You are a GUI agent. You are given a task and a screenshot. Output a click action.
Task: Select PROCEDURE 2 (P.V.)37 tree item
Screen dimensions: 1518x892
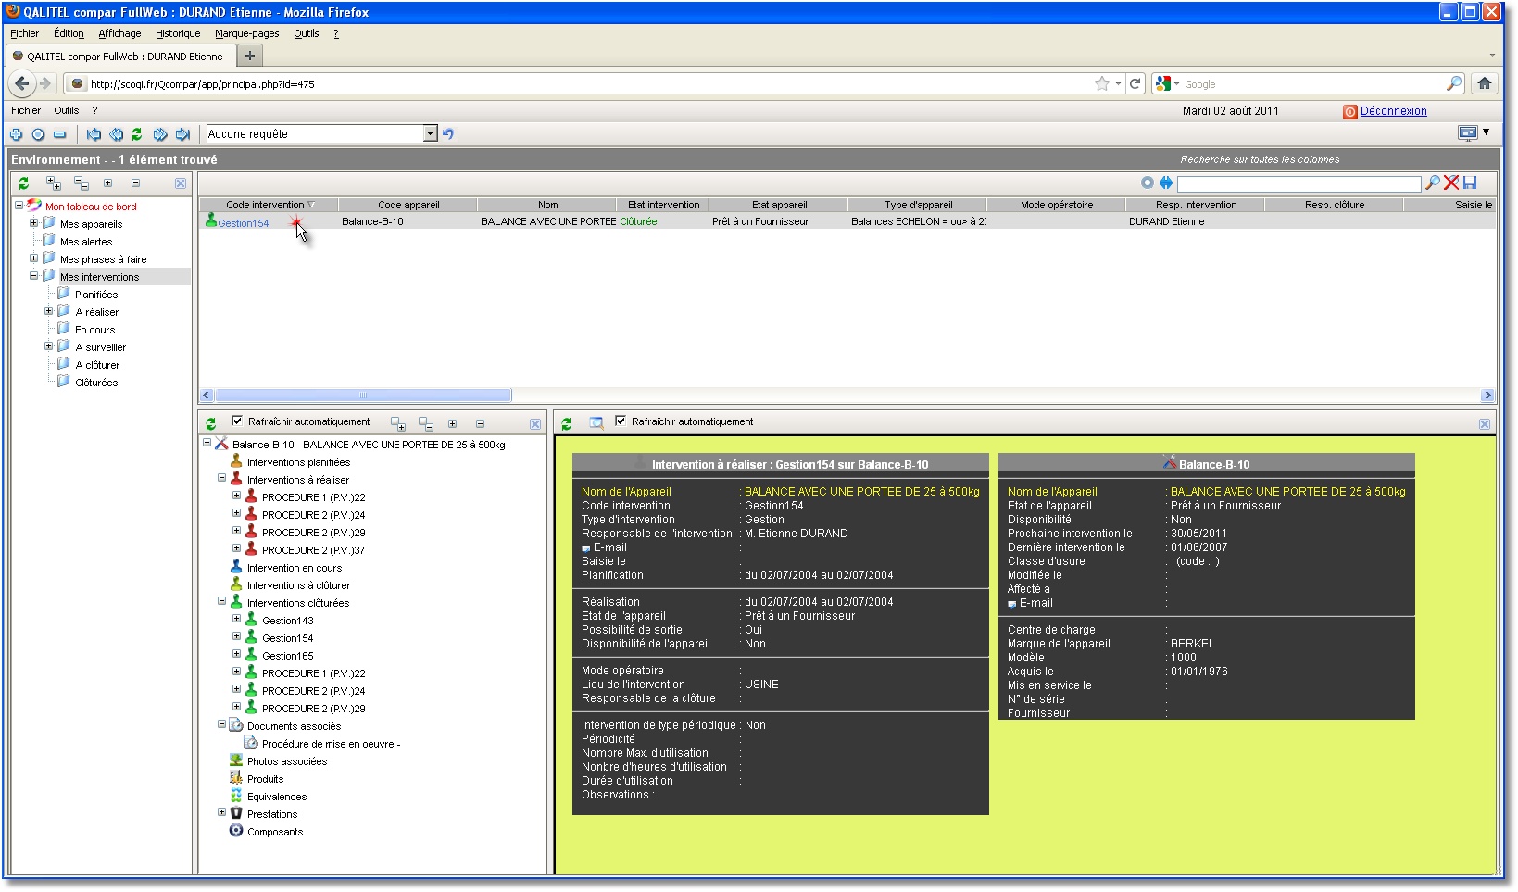(x=313, y=550)
